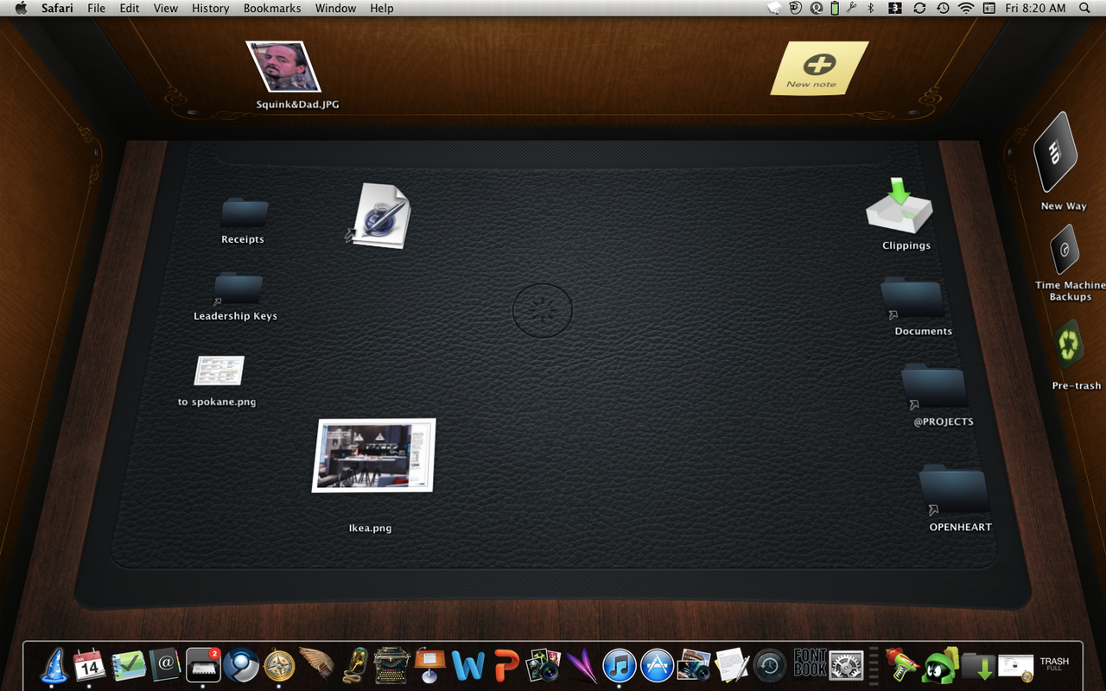Check the battery status menu icon

[x=835, y=8]
